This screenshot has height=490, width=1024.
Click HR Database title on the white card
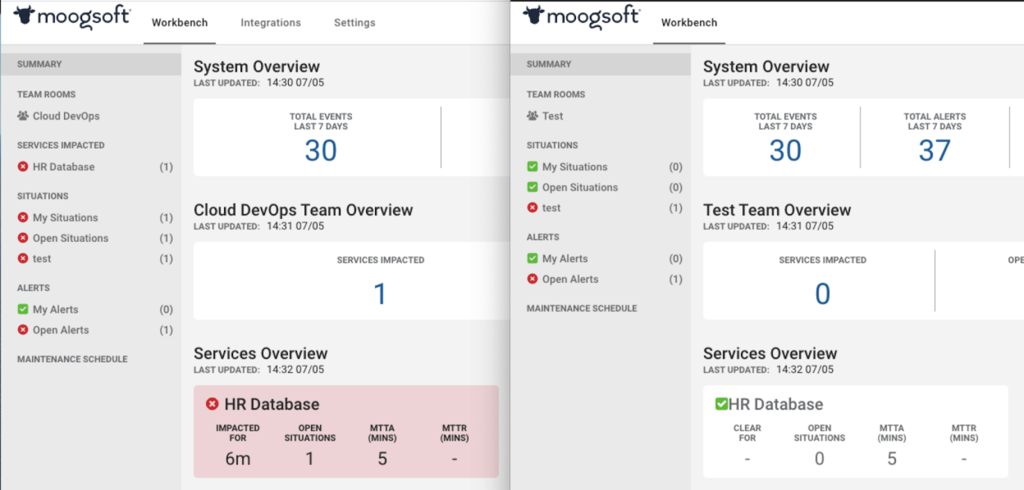776,404
